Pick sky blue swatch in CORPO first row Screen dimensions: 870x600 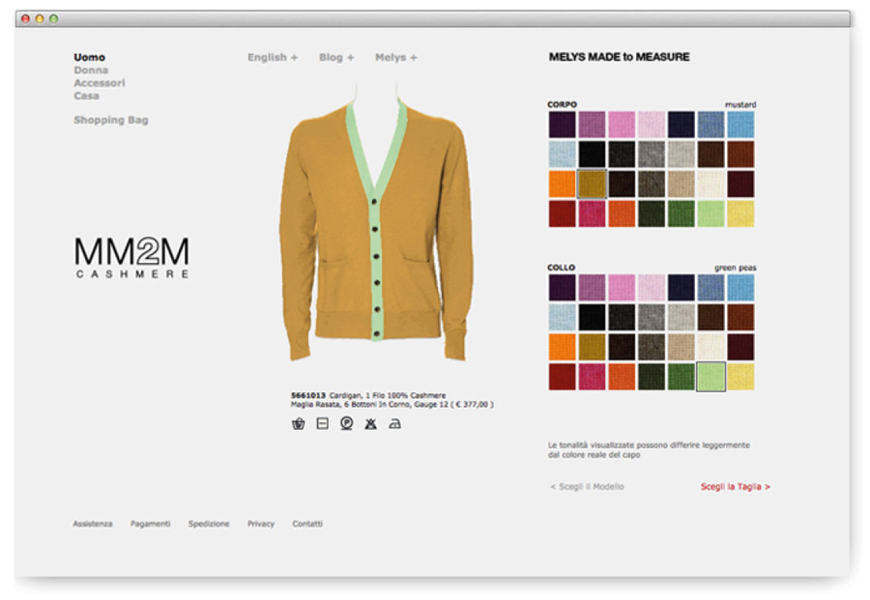click(x=740, y=125)
